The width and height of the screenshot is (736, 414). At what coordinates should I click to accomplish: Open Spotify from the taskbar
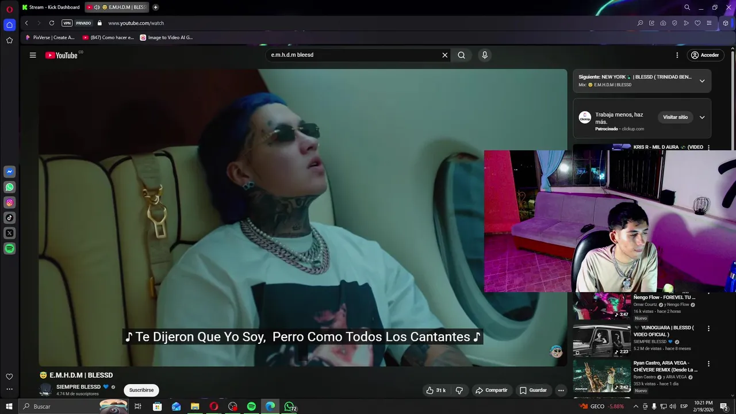point(251,407)
